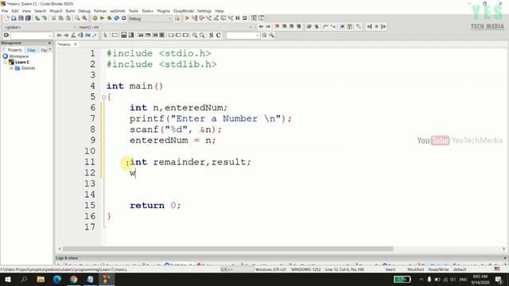Click the Zoom in icon in the lower toolbar
Screen dimensions: 509x286
click(x=195, y=35)
